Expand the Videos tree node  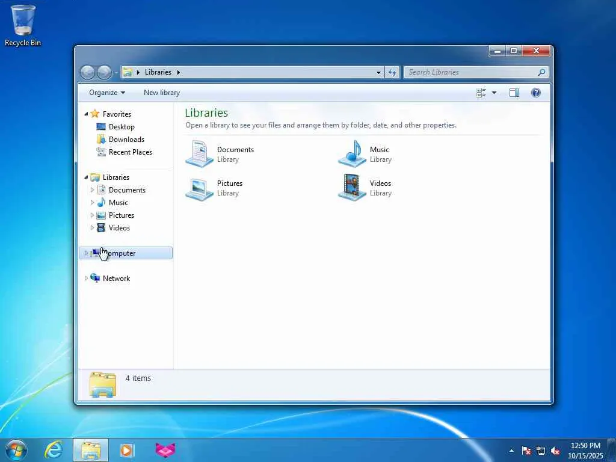tap(92, 227)
